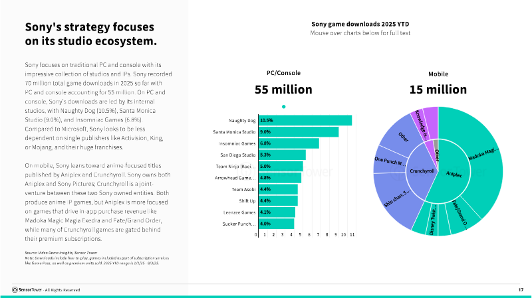Select the Disney Twist outer ring segment
Screen dimensions: 532x298
pos(433,220)
